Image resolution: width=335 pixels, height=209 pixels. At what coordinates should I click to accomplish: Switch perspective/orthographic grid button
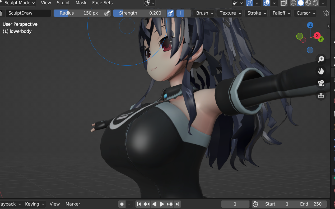(321, 95)
